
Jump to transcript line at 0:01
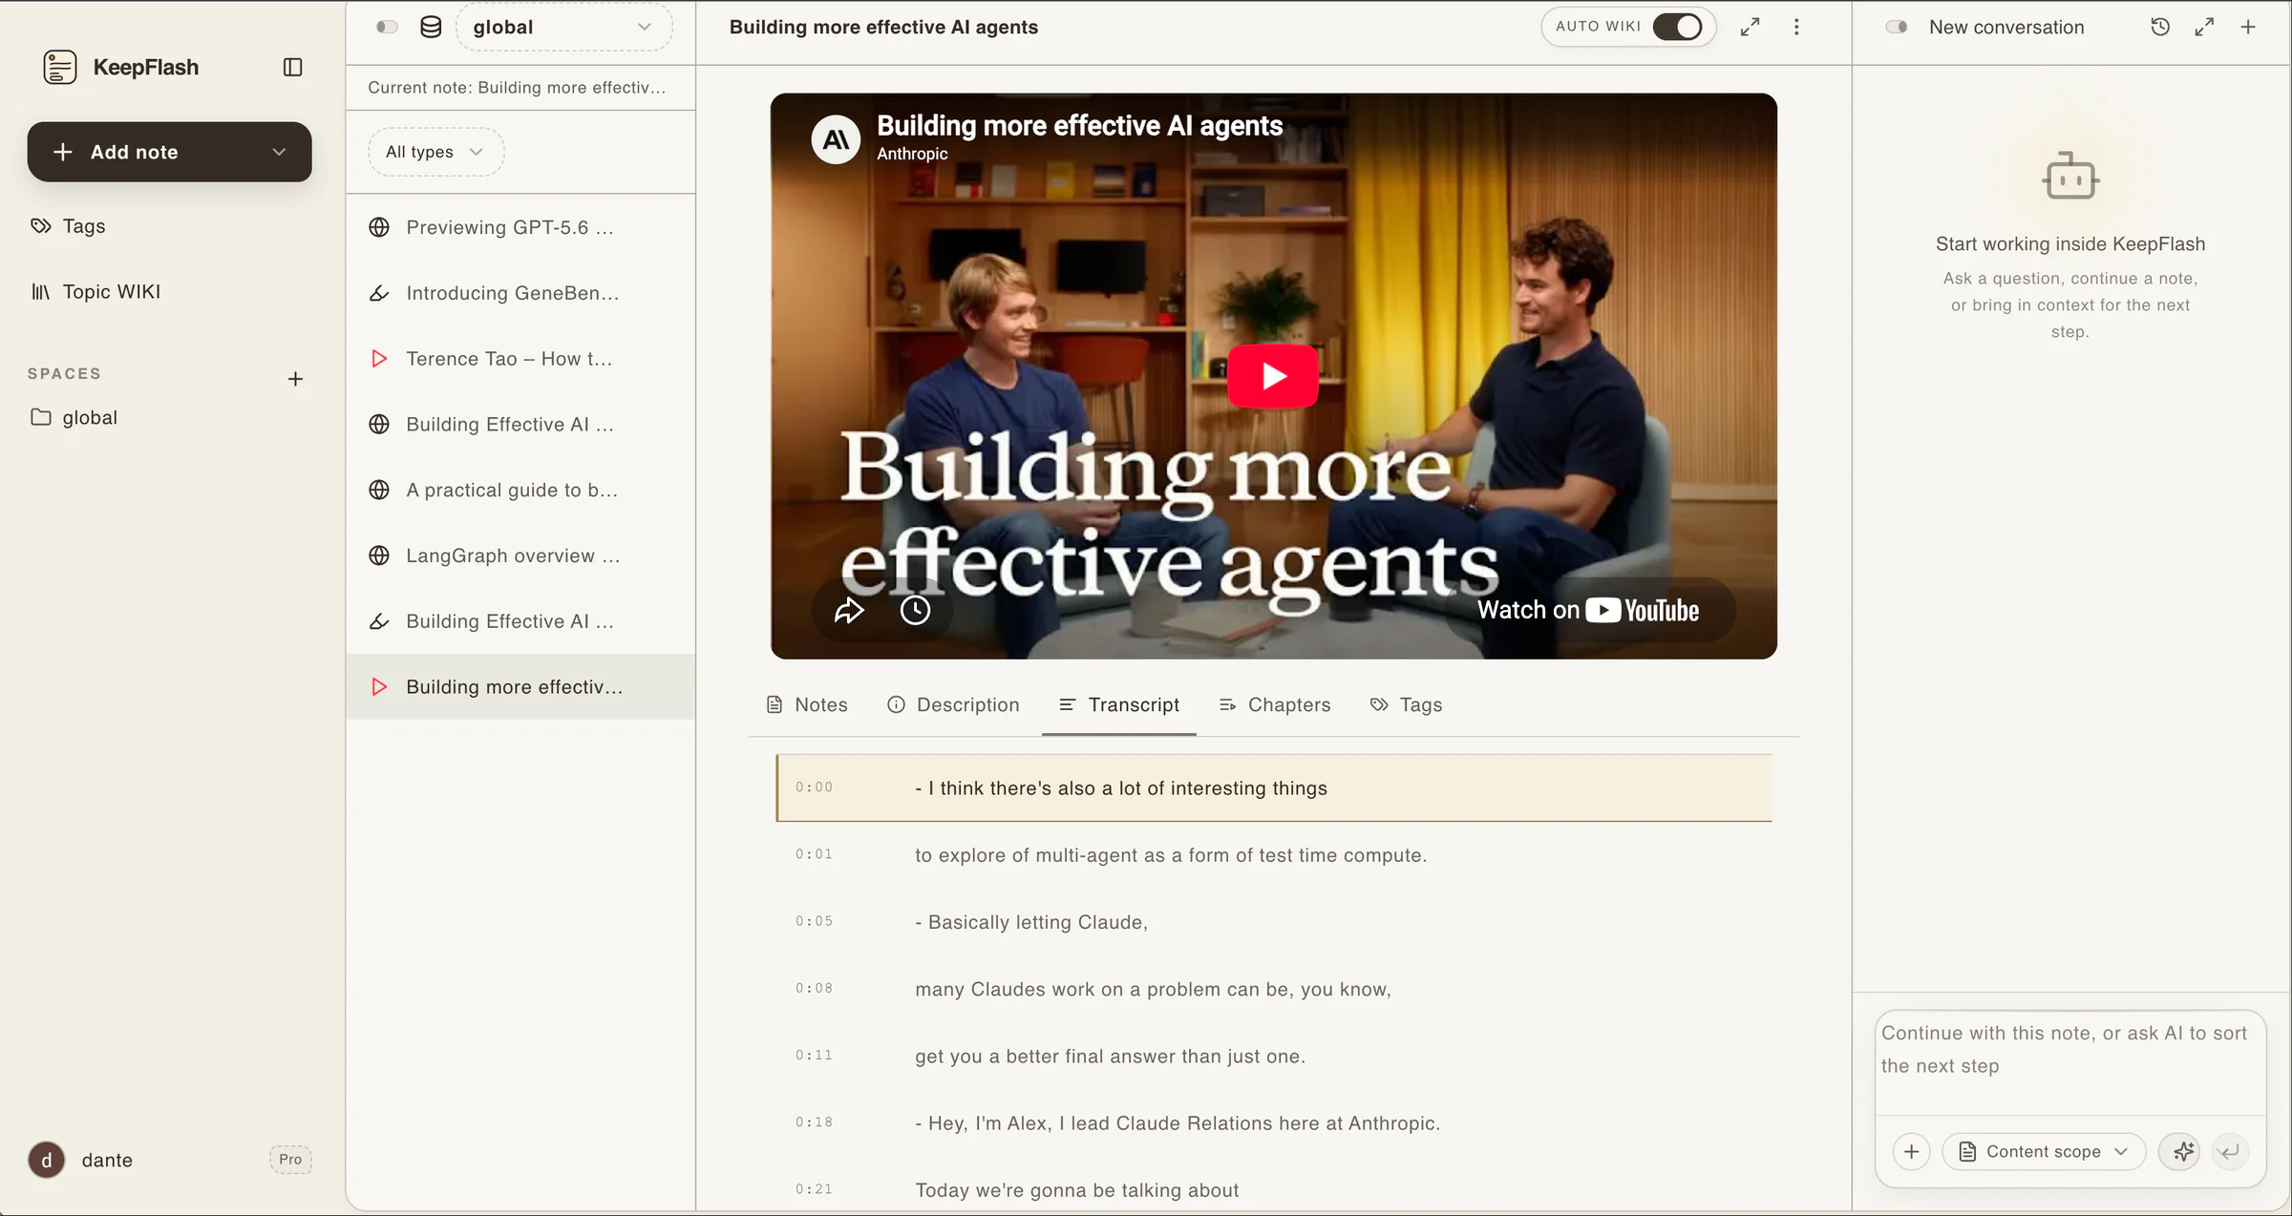tap(1274, 855)
